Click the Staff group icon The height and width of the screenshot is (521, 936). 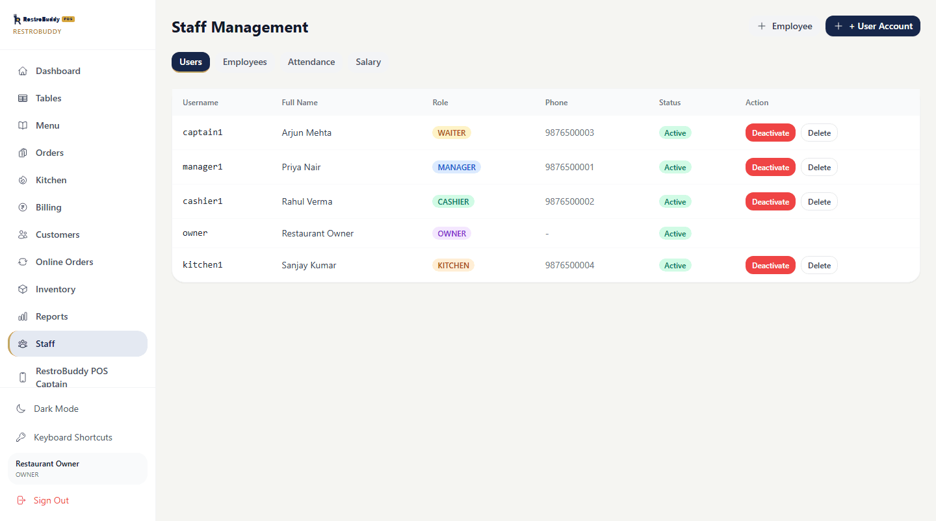pyautogui.click(x=23, y=344)
